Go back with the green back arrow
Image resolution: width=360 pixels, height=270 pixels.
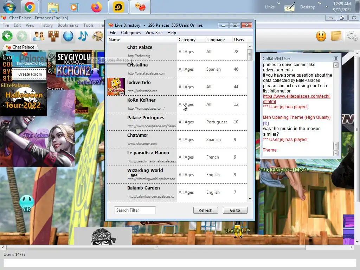7,36
